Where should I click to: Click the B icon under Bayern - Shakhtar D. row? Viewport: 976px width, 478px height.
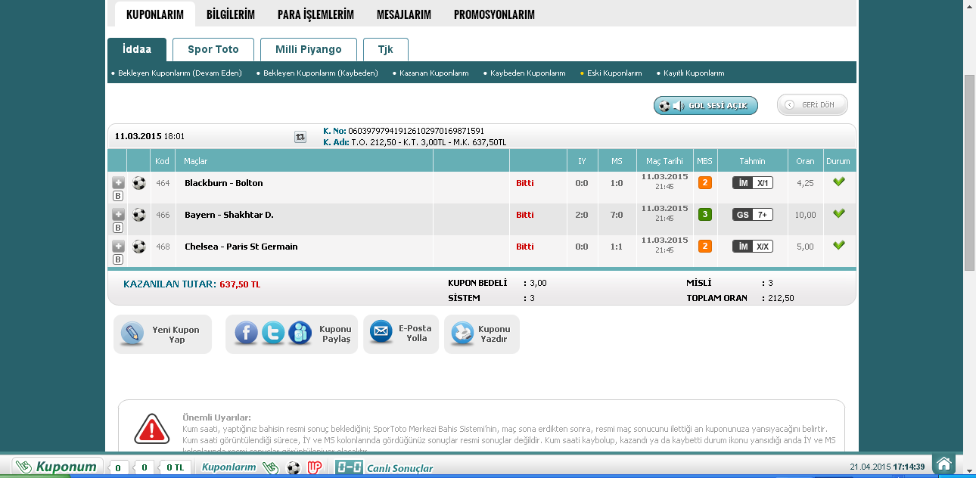pos(118,228)
